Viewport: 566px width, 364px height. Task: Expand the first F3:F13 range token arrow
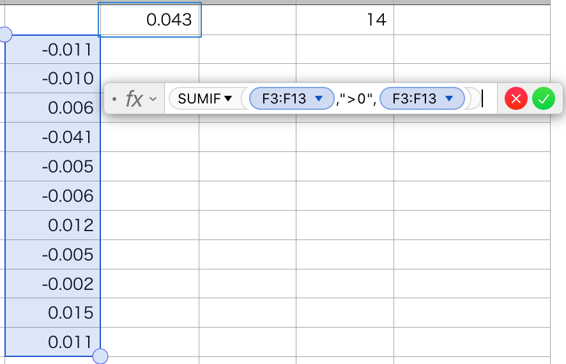coord(319,98)
